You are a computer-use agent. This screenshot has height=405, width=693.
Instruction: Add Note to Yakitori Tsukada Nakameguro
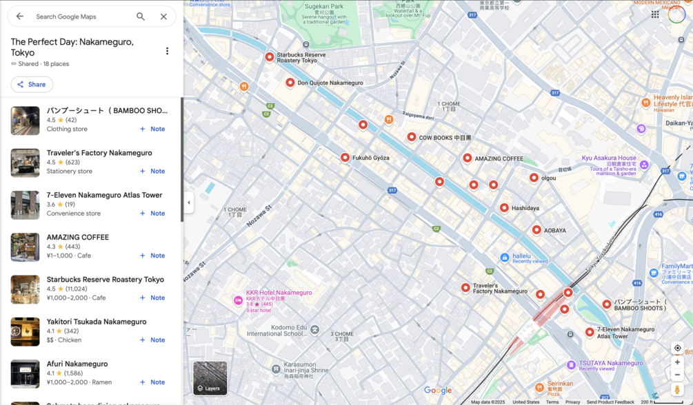[152, 340]
